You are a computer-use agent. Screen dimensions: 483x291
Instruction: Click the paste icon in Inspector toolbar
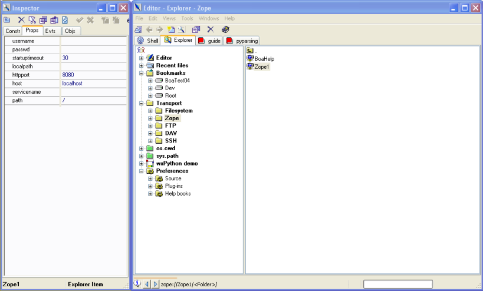[54, 20]
